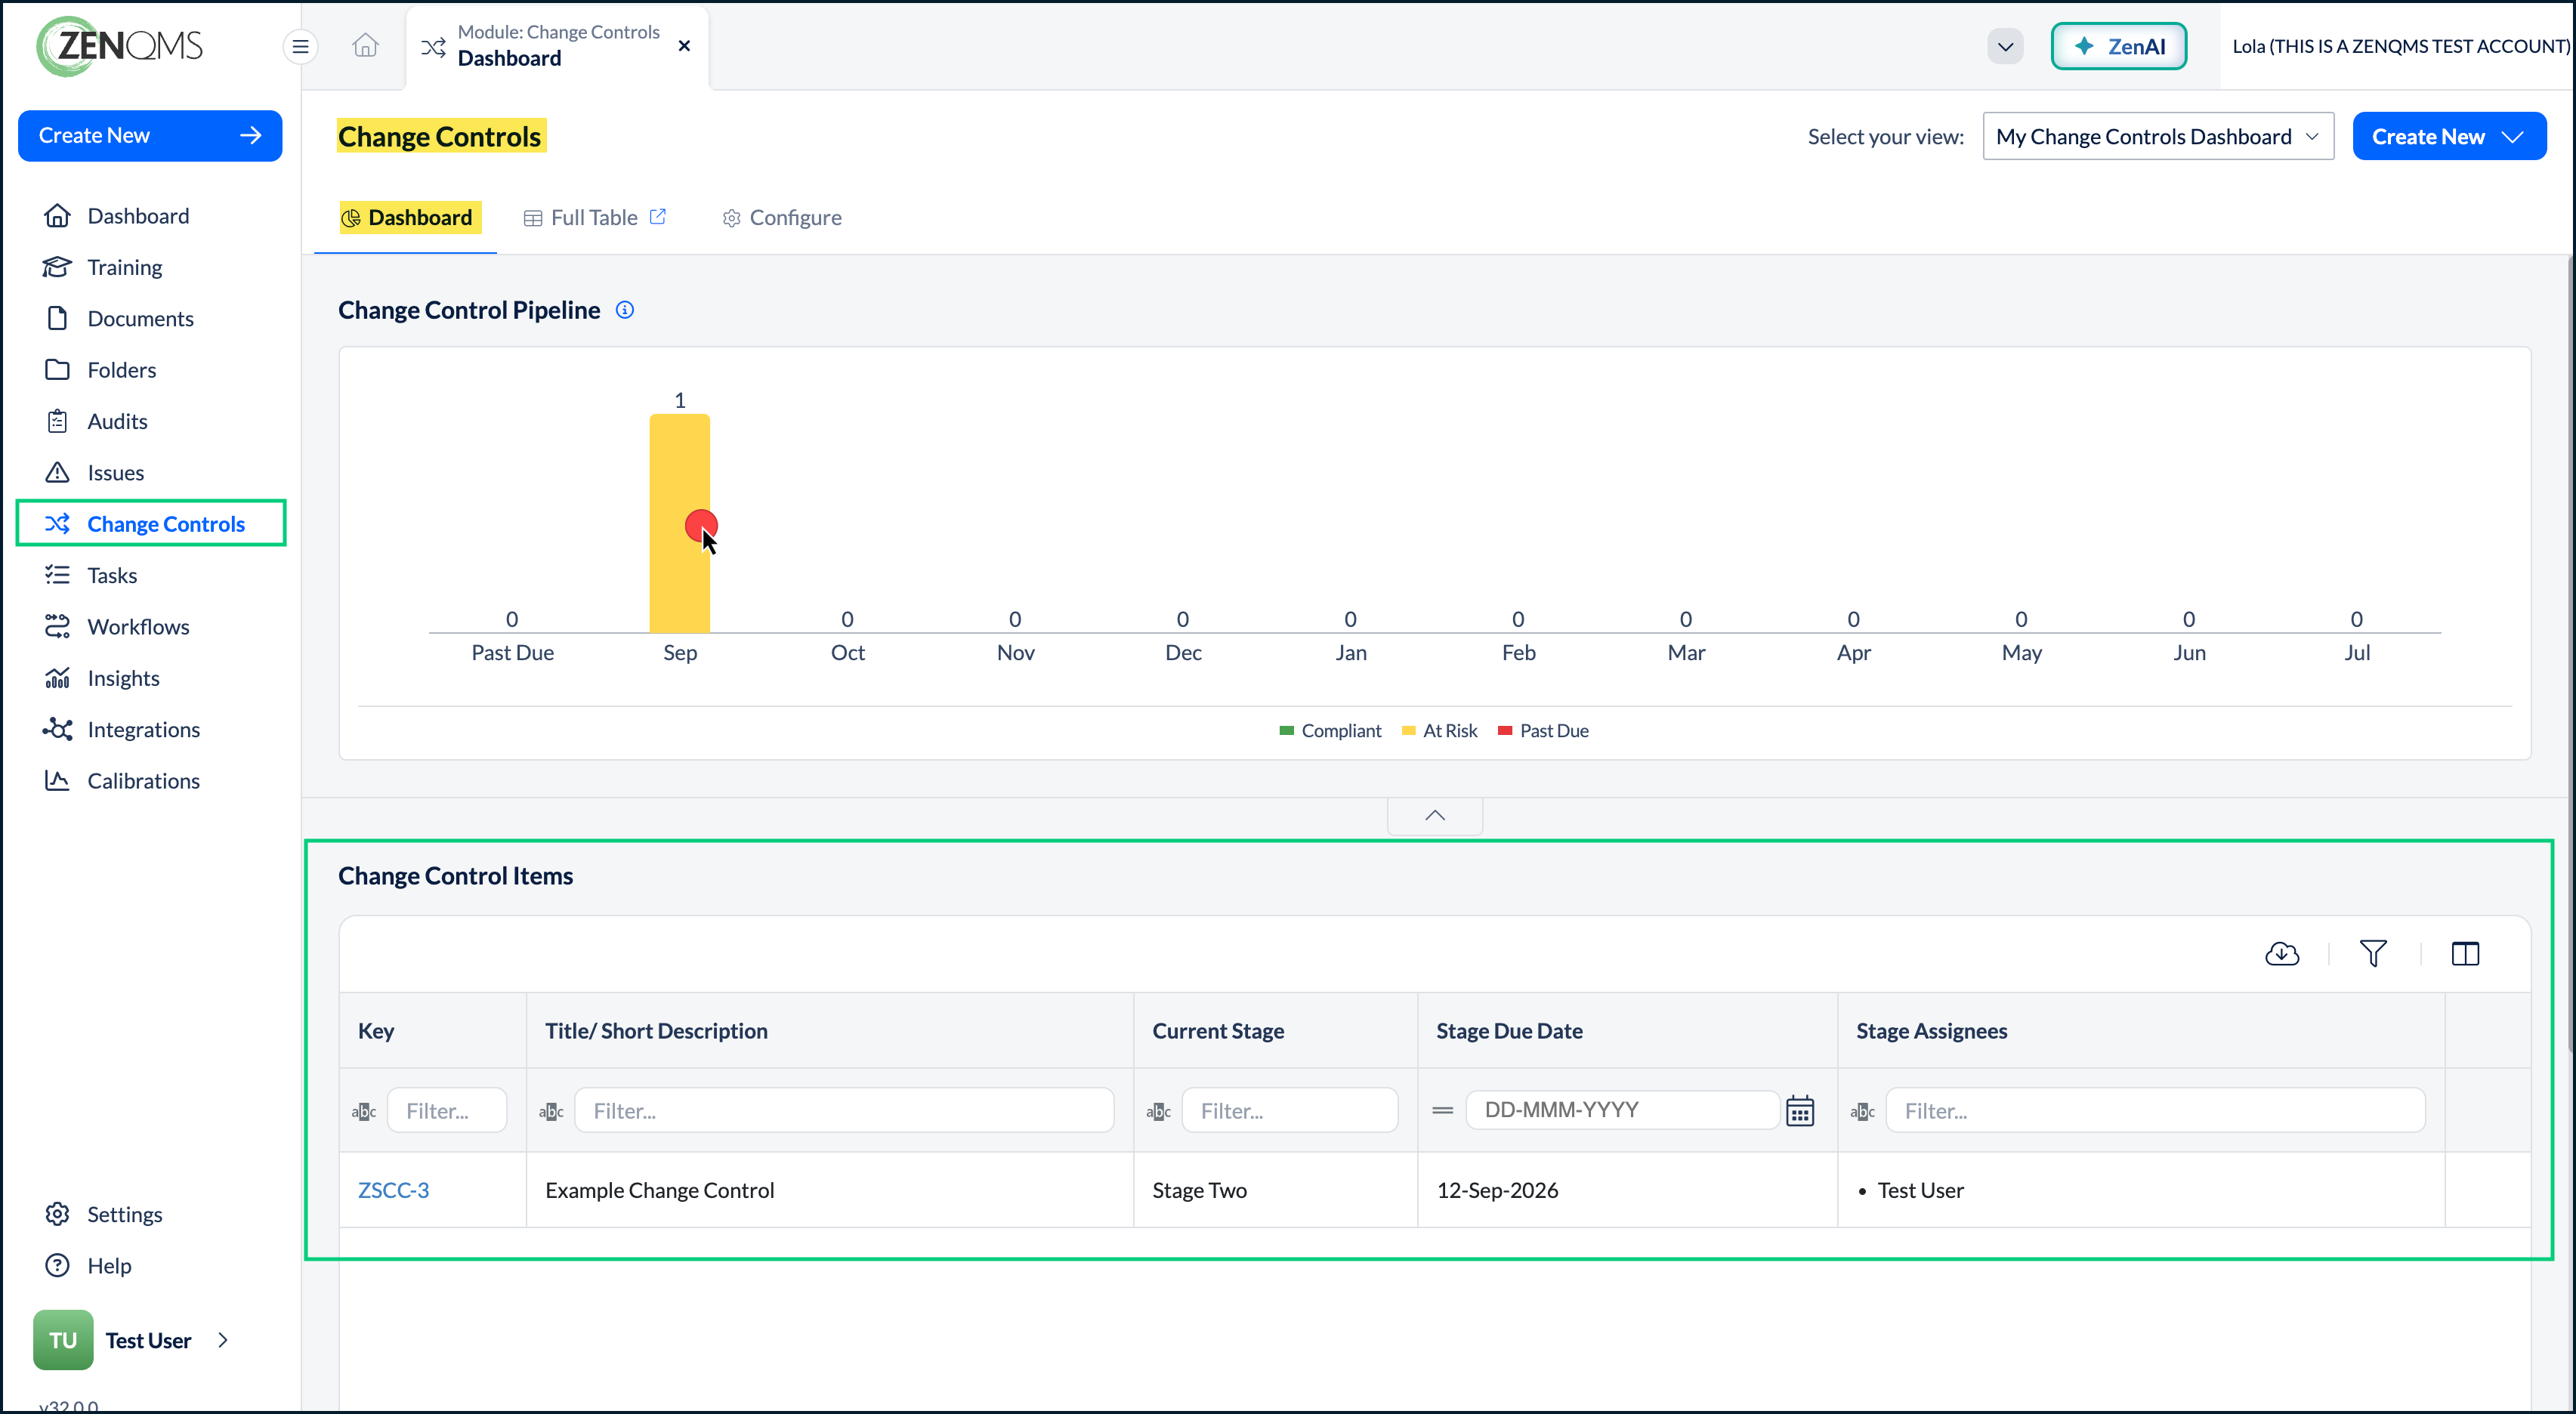Open Issues in the sidebar
This screenshot has width=2576, height=1414.
click(x=115, y=472)
